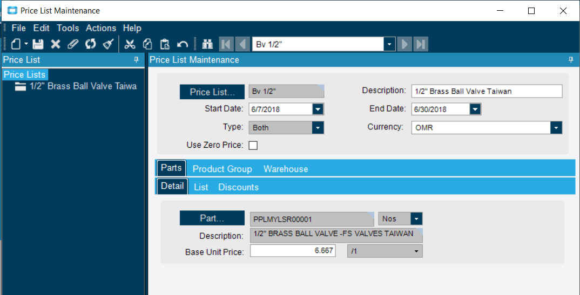Viewport: 580px width, 295px height.
Task: Click the New document toolbar icon
Action: (x=16, y=45)
